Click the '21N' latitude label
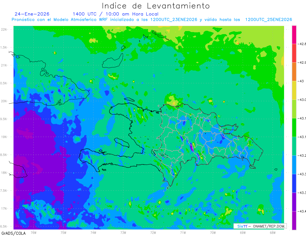306x236 pixels. [4, 65]
